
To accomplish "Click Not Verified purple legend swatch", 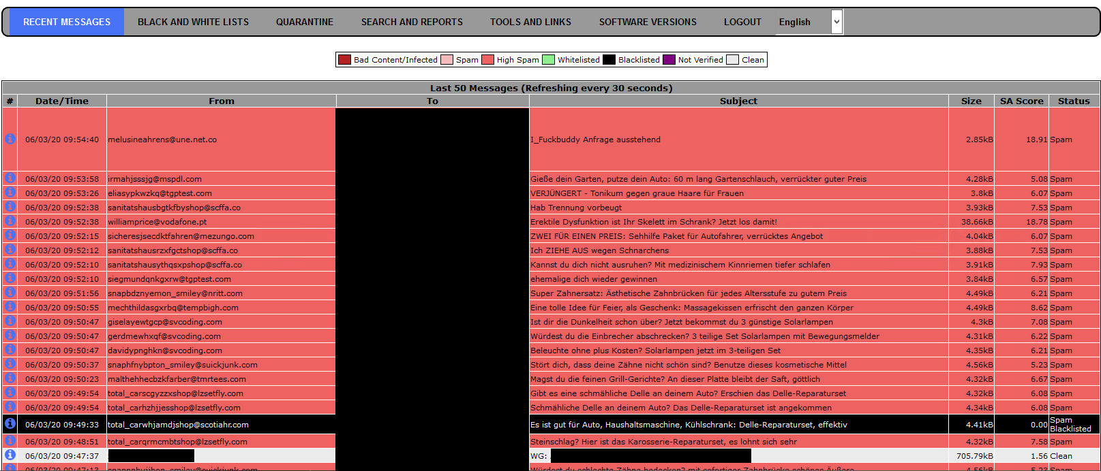I will [x=669, y=60].
